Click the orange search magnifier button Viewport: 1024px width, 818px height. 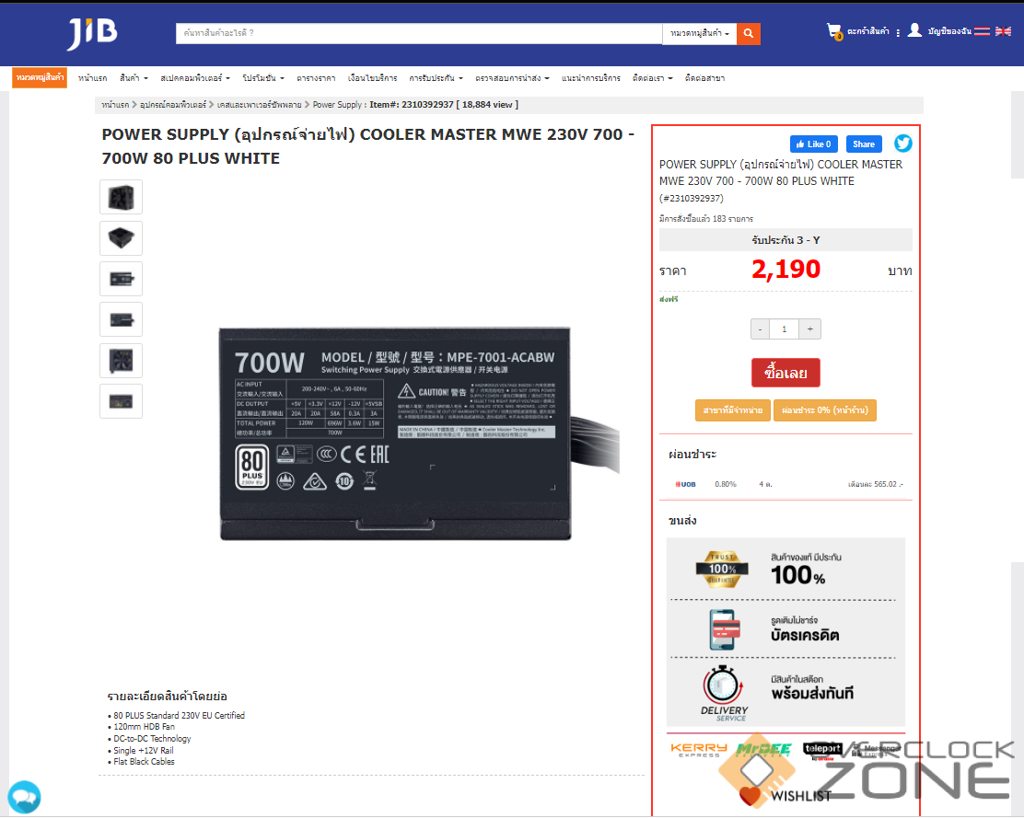(749, 33)
